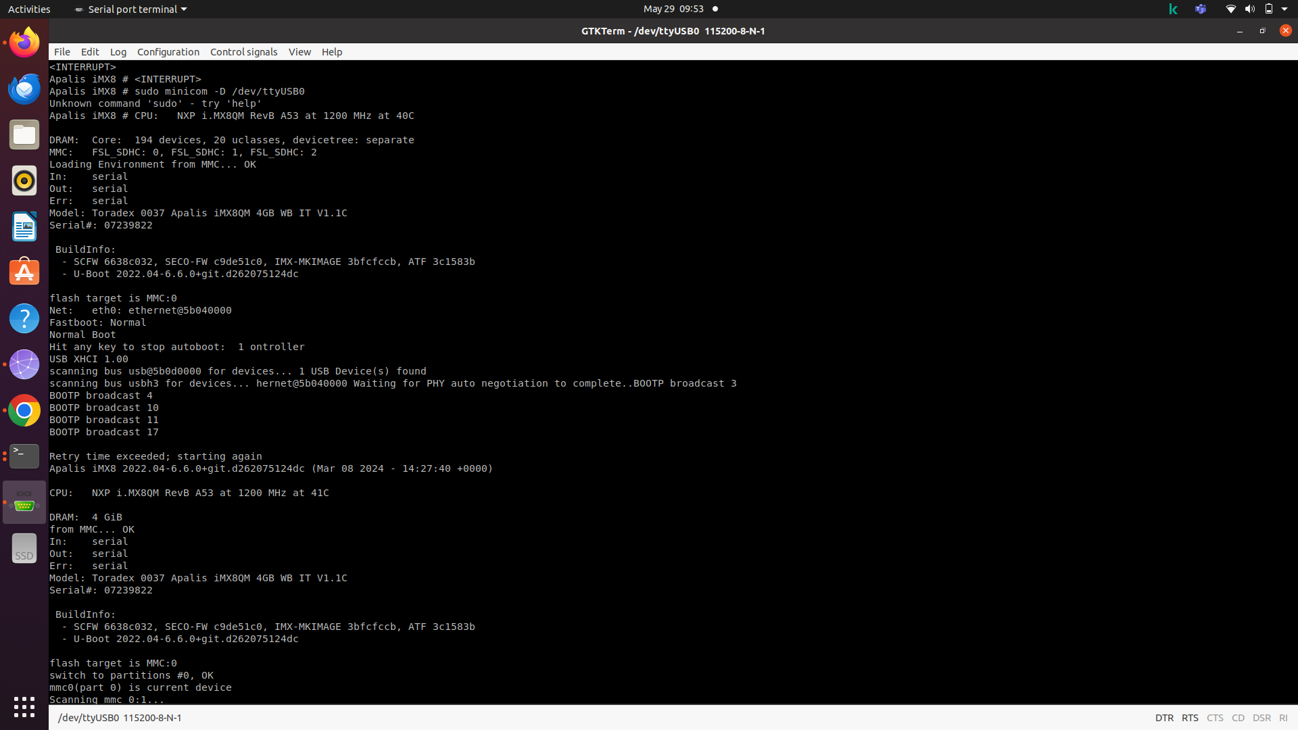Minimize the GTKTerm window
The image size is (1298, 730).
tap(1239, 31)
